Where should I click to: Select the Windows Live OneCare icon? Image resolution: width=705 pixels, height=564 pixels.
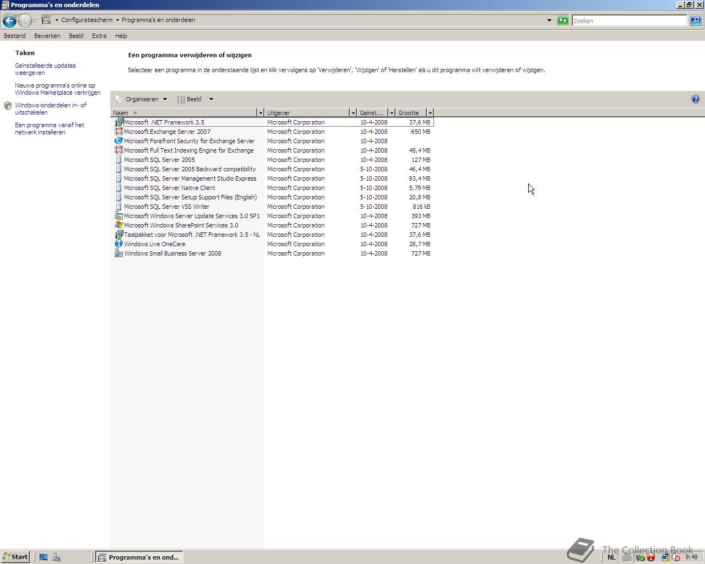point(118,244)
